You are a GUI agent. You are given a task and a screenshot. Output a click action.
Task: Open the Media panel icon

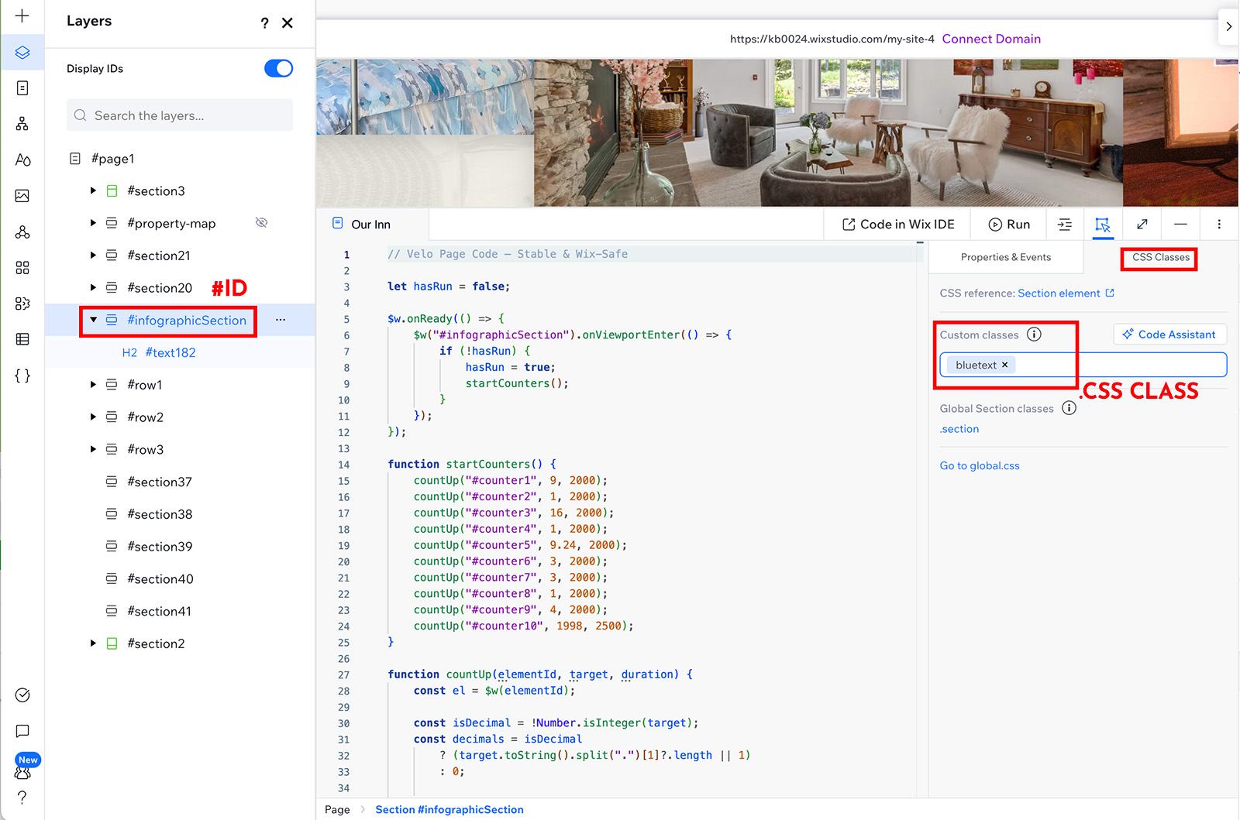(22, 195)
